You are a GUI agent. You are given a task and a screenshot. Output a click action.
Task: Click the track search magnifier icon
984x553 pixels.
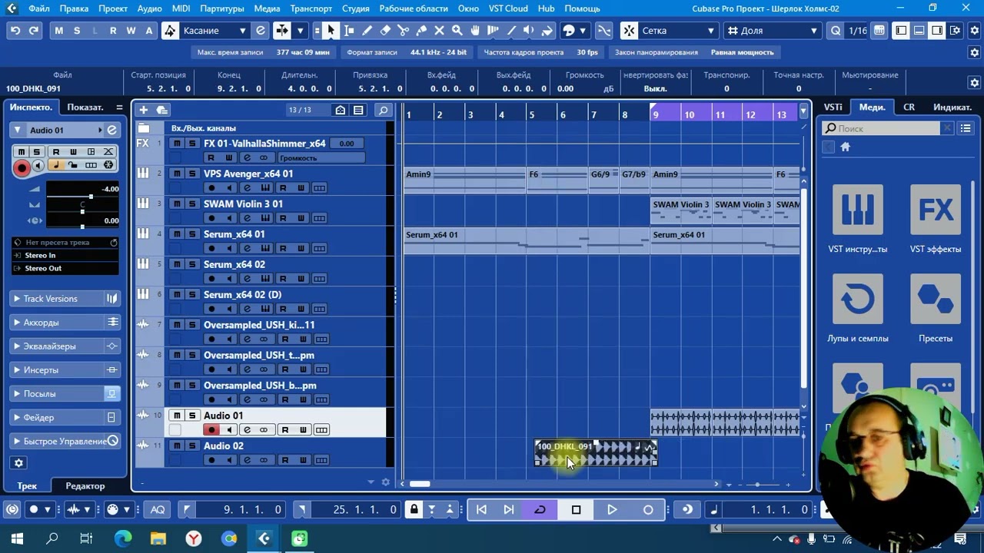383,110
